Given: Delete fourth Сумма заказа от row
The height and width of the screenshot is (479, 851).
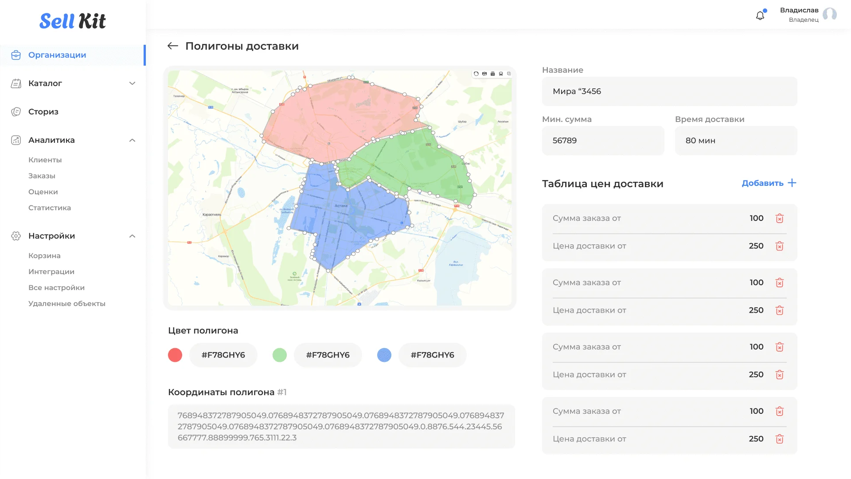Looking at the screenshot, I should pos(780,411).
